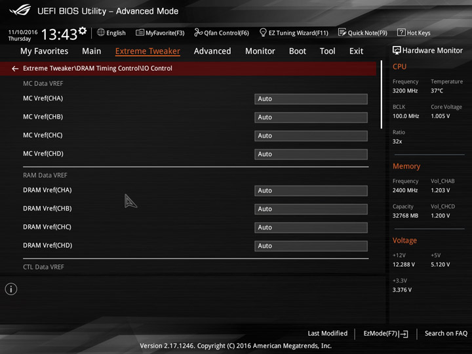Select MC Vref(CHB) label

43,117
